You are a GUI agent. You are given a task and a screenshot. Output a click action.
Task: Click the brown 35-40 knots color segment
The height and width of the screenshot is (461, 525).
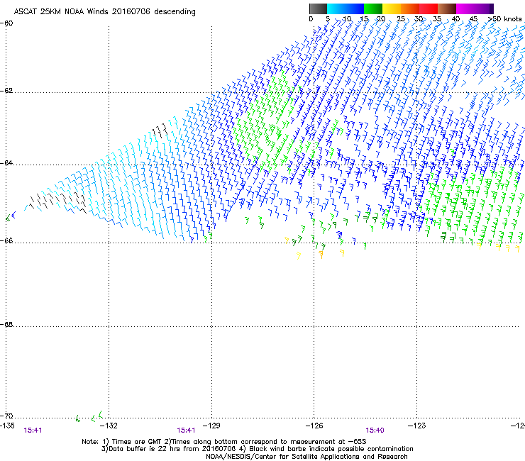447,9
